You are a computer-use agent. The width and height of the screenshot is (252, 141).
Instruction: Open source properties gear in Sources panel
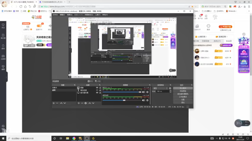pyautogui.click(x=85, y=103)
